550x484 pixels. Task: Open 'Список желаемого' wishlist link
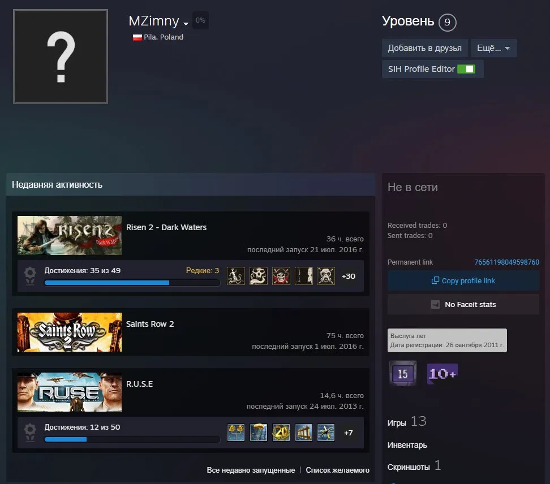point(337,470)
